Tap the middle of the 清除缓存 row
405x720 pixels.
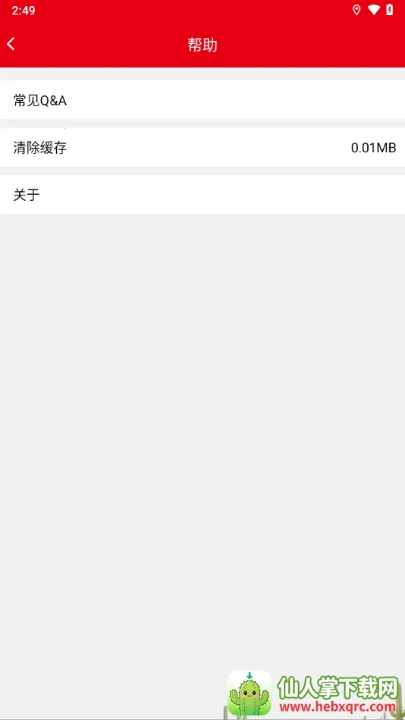(x=202, y=148)
